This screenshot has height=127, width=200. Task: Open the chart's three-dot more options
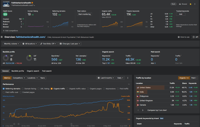click(128, 78)
